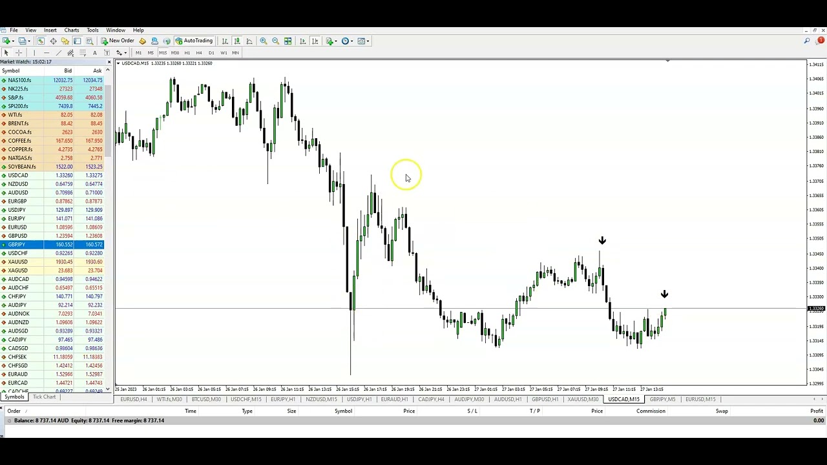
Task: Switch to M1 timeframe
Action: (x=138, y=53)
